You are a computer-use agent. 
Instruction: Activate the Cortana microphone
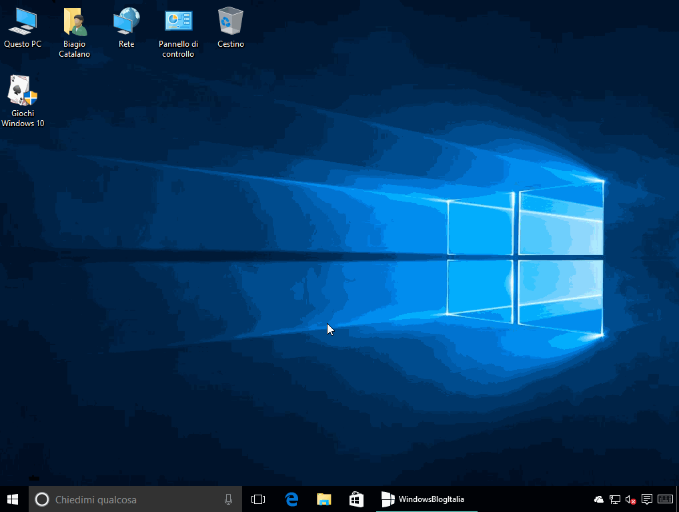pyautogui.click(x=228, y=499)
